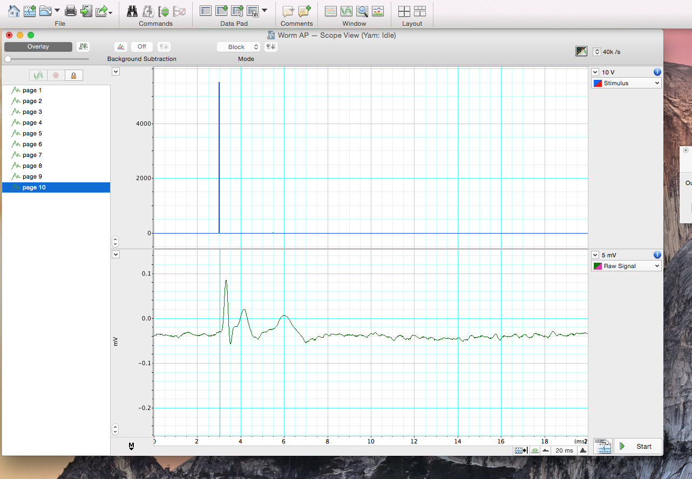This screenshot has width=692, height=479.
Task: Click the 40k /s sampling rate stepper
Action: pos(596,52)
